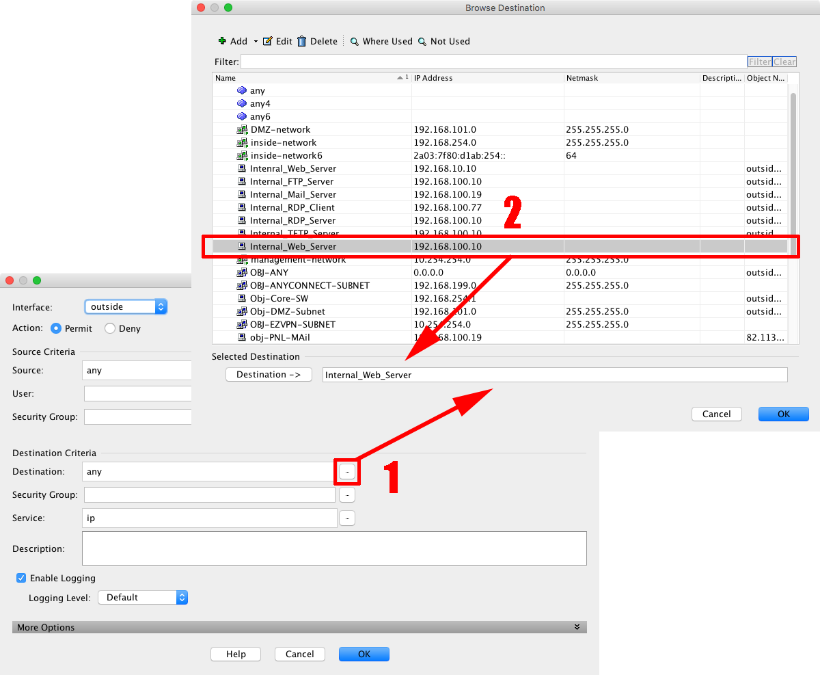Image resolution: width=820 pixels, height=675 pixels.
Task: Click the Edit pencil icon
Action: 268,41
